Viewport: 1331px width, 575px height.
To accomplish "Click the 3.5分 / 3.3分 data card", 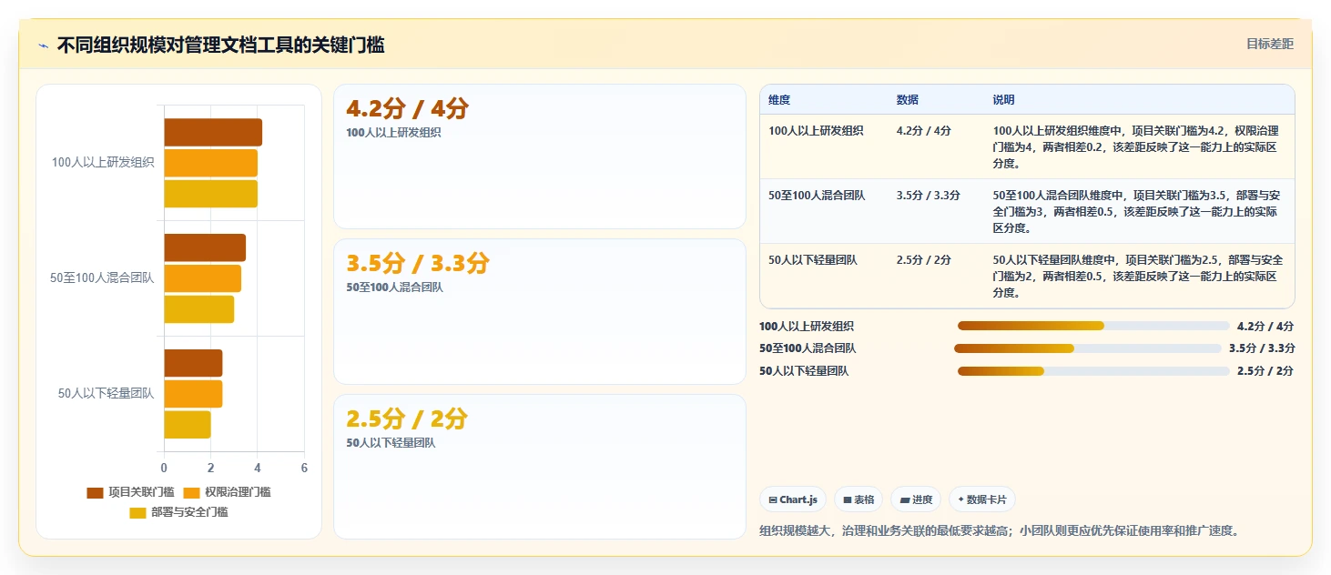I will (540, 311).
